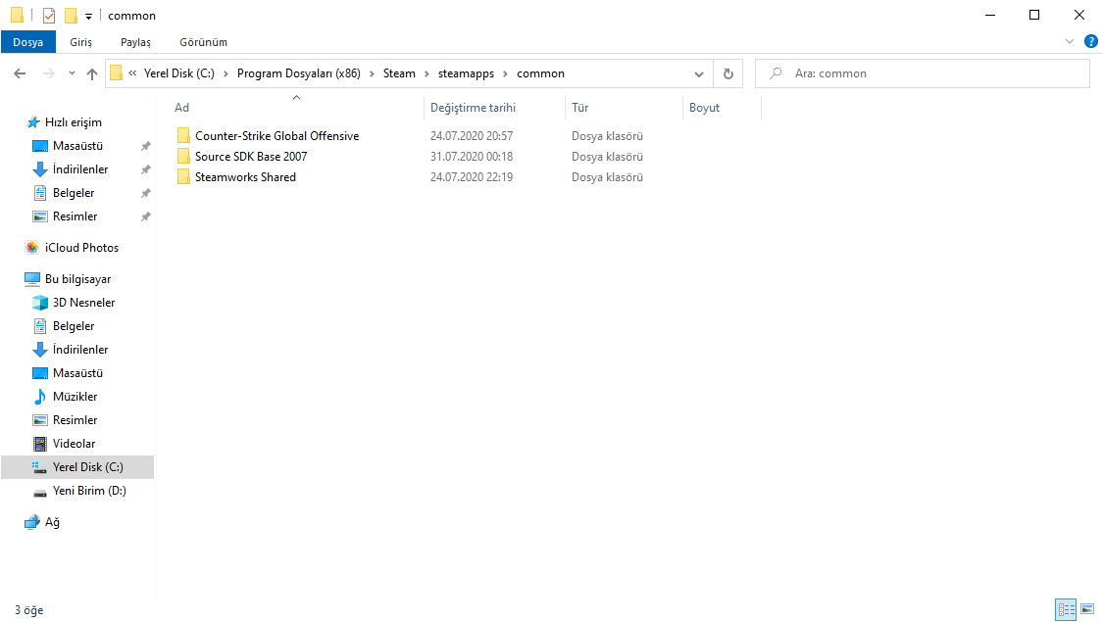Click the Source SDK Base 2007 folder icon
The width and height of the screenshot is (1103, 622).
point(183,156)
